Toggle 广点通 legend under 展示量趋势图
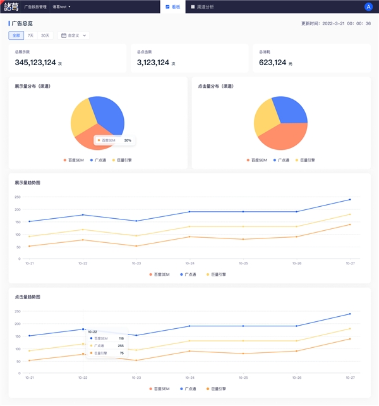Viewport: 379px width, 406px height. (x=188, y=274)
